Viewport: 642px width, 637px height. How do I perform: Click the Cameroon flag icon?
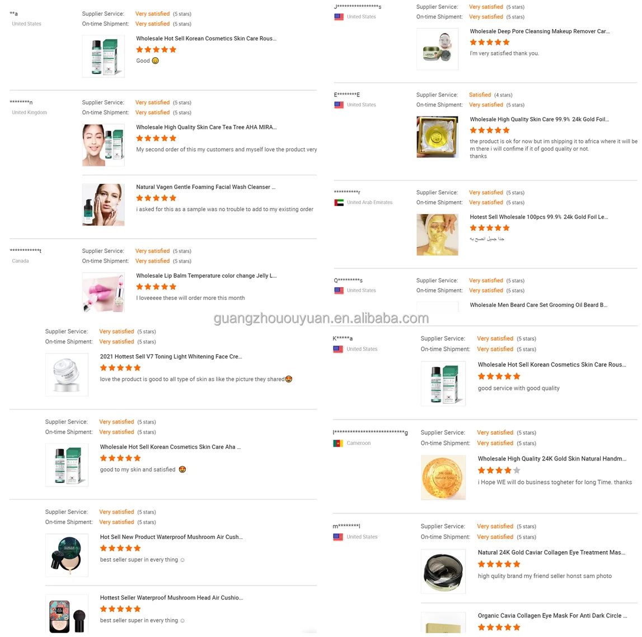[x=338, y=443]
